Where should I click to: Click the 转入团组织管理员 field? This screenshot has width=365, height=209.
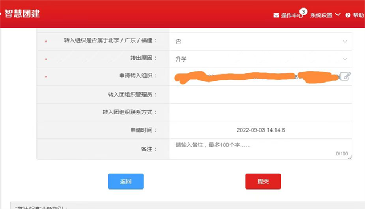click(x=261, y=95)
